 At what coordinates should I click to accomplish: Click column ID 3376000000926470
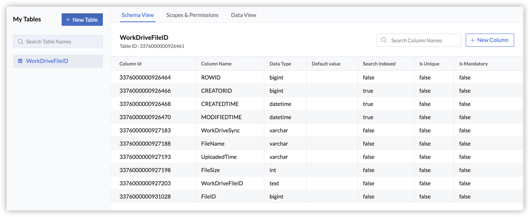coord(145,117)
